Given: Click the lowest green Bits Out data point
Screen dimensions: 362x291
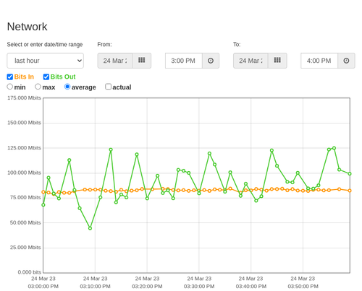Looking at the screenshot, I should tap(90, 228).
